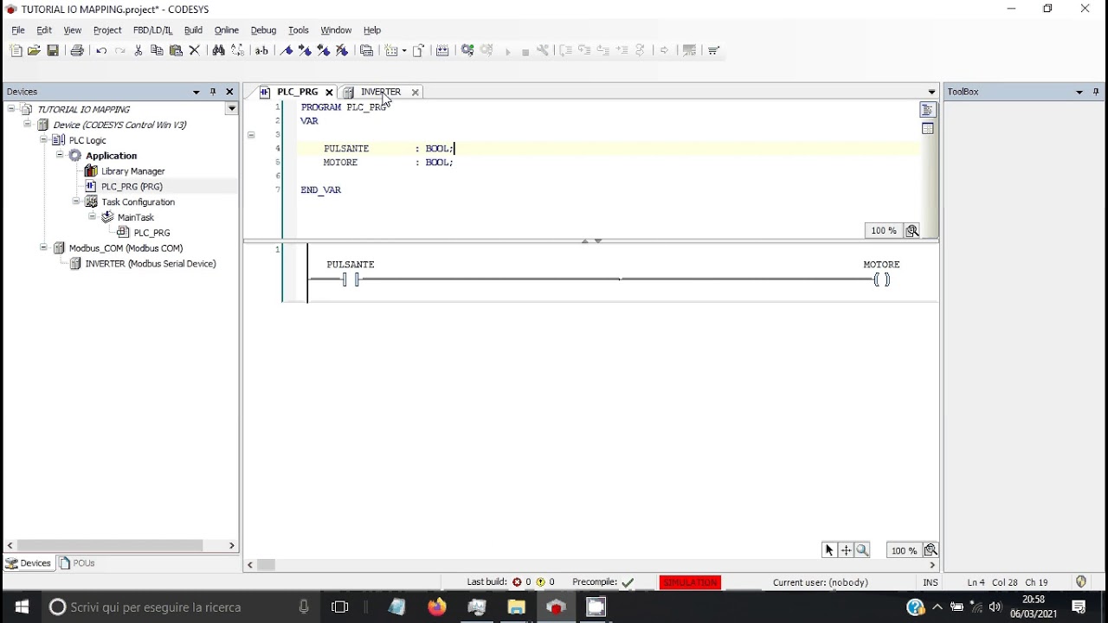
Task: Open the Debug menu
Action: point(263,30)
